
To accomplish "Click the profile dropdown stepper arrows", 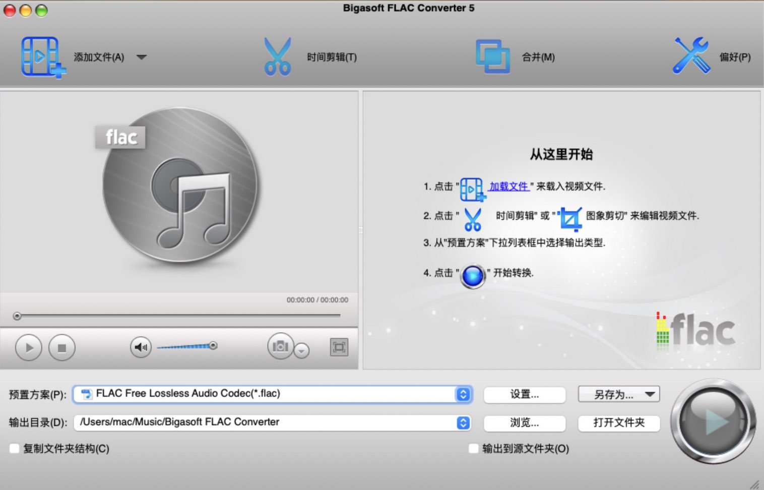I will tap(463, 394).
